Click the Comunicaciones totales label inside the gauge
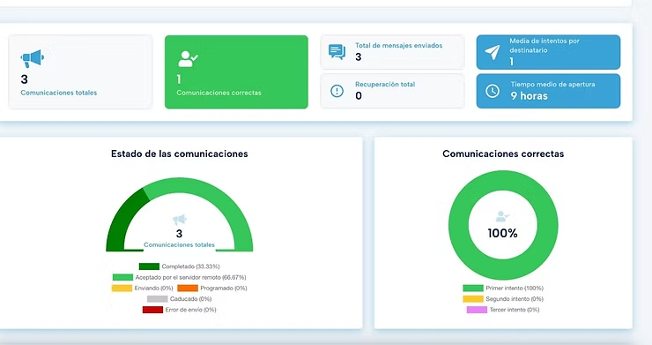652x345 pixels. [179, 244]
